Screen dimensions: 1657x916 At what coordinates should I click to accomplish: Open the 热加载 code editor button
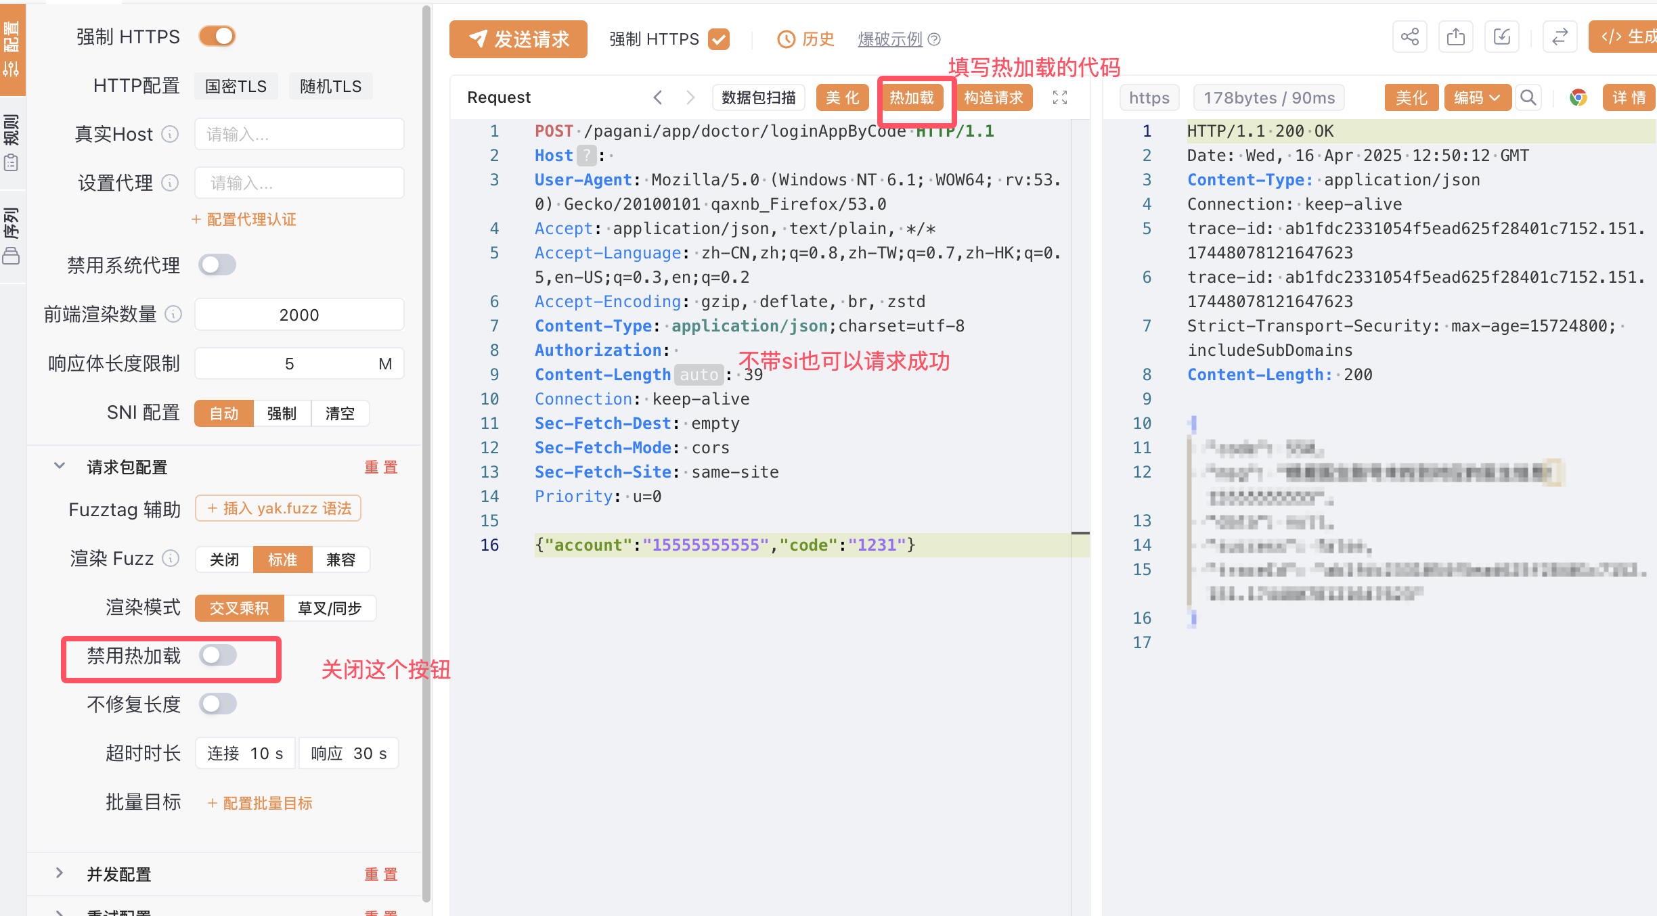(912, 98)
